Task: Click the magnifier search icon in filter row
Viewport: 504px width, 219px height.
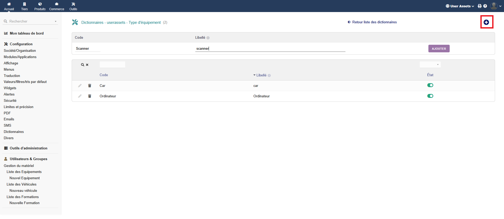Action: tap(82, 65)
